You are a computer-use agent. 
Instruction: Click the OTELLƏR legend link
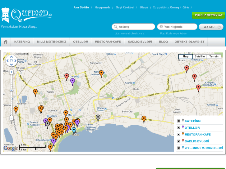tap(192, 128)
